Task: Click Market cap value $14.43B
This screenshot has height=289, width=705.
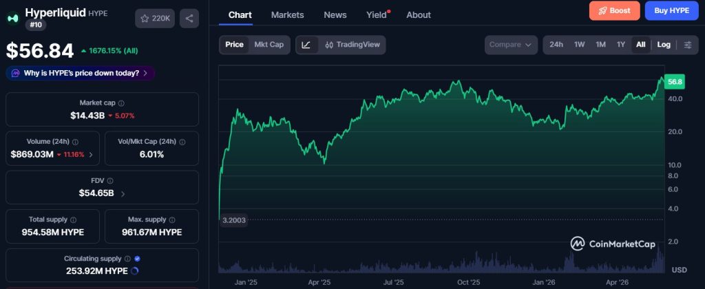Action: click(x=87, y=116)
